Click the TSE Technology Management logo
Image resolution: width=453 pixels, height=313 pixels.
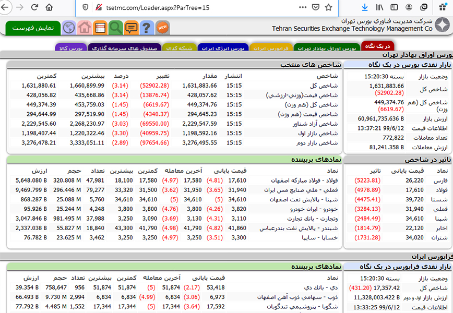pyautogui.click(x=442, y=25)
